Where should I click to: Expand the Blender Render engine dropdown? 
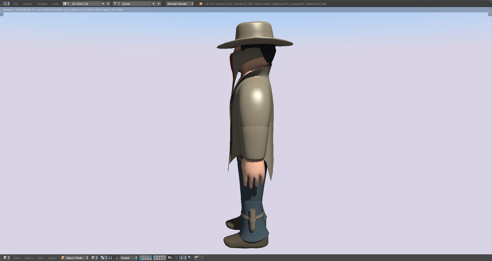click(180, 4)
